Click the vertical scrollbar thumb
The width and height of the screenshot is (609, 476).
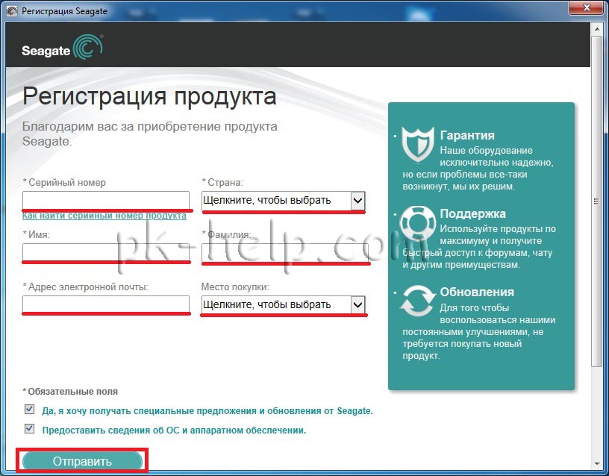point(596,201)
